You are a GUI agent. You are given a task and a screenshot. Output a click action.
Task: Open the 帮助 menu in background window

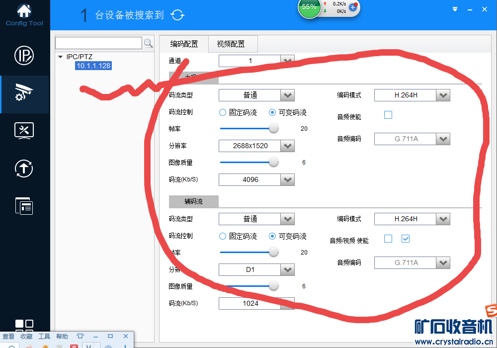62,336
